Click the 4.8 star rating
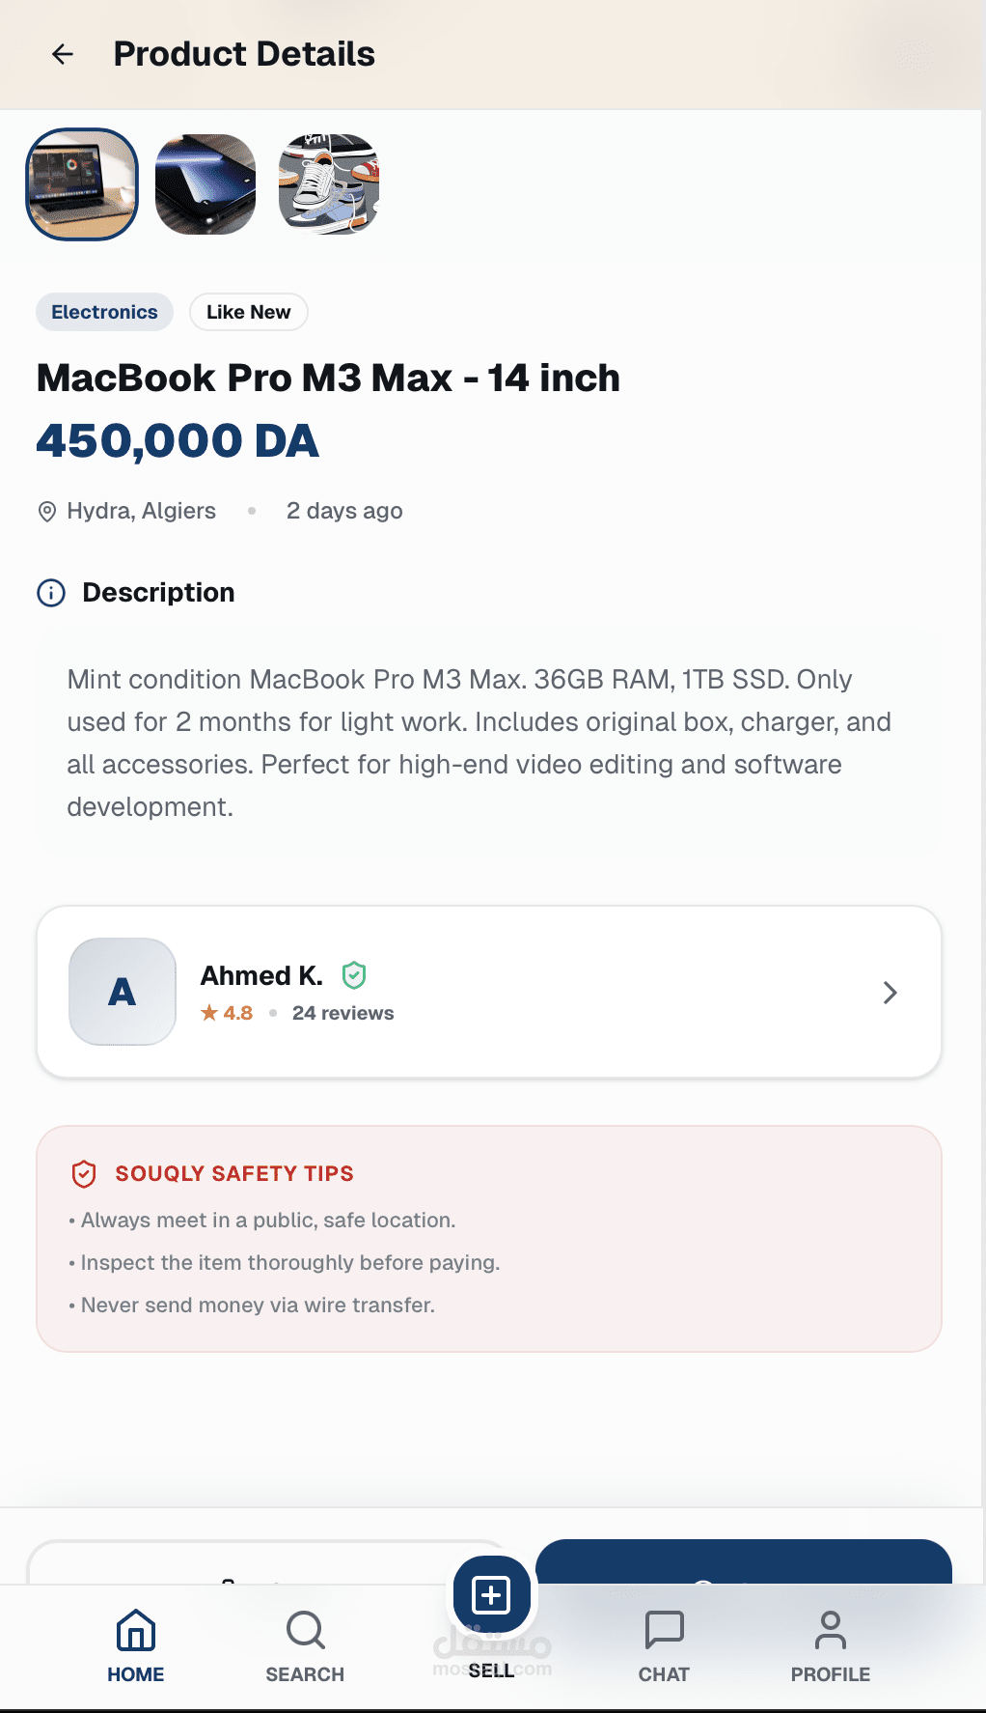The width and height of the screenshot is (986, 1713). (228, 1013)
